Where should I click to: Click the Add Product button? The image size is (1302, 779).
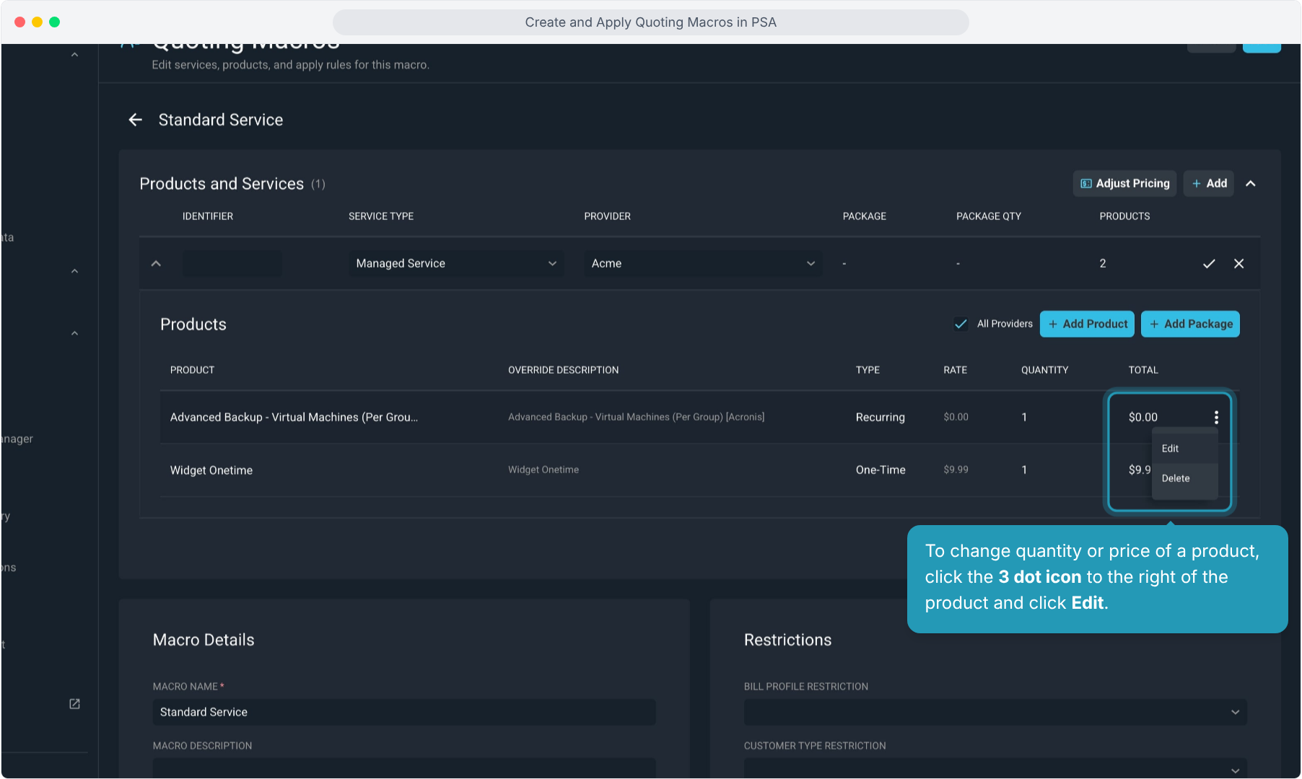[1087, 324]
